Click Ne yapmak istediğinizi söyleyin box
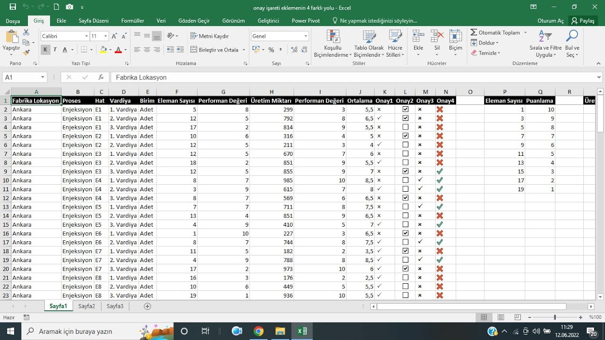Screen dimensions: 605x340 (375, 21)
